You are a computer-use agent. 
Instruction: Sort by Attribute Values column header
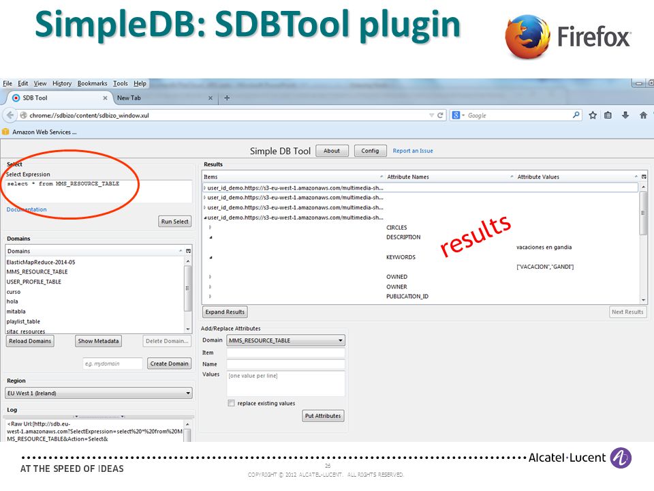tap(577, 177)
